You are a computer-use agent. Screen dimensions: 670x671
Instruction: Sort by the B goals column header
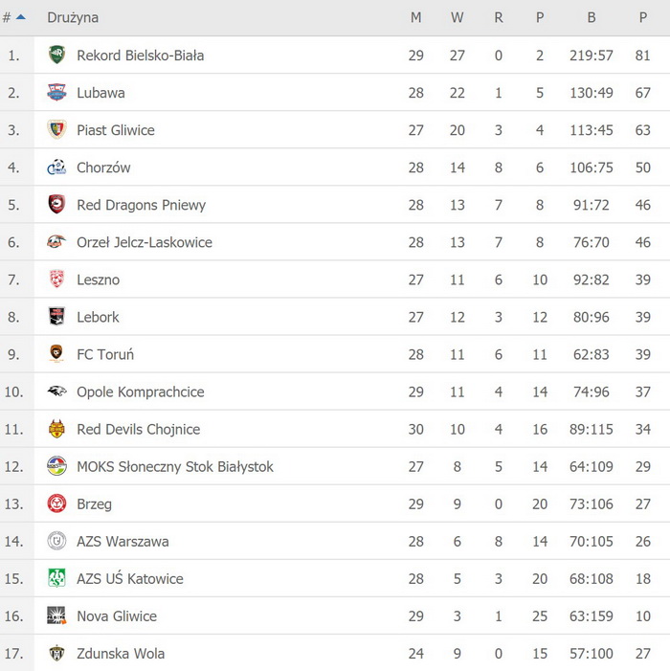(592, 17)
